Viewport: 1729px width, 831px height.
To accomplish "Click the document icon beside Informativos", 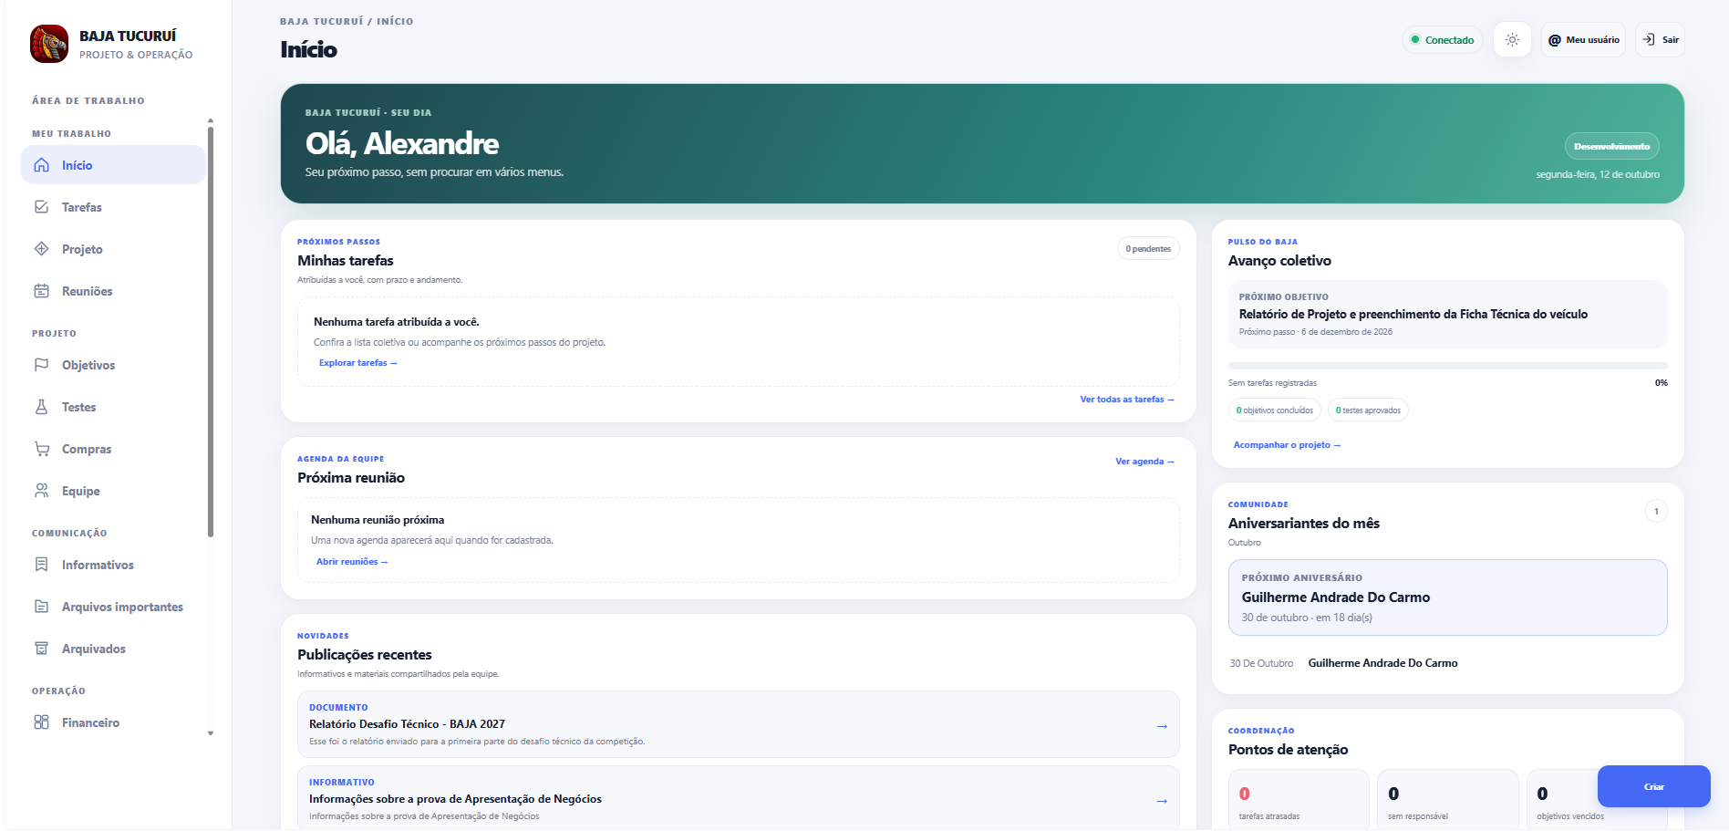I will pyautogui.click(x=41, y=565).
